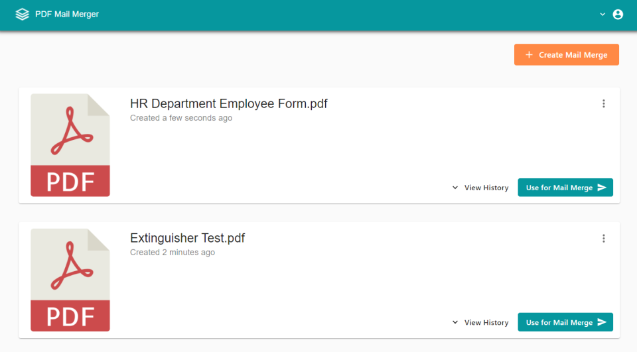Click PDF thumbnail of Extinguisher Test
The image size is (637, 352).
point(70,280)
